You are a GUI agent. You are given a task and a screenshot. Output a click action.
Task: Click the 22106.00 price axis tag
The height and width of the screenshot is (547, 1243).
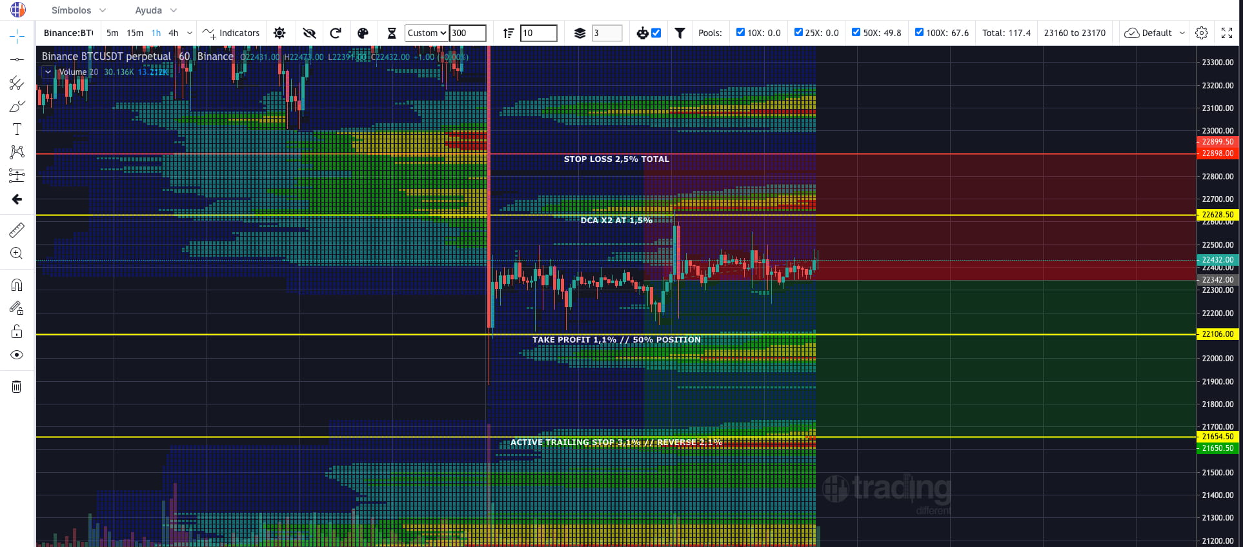(1217, 334)
